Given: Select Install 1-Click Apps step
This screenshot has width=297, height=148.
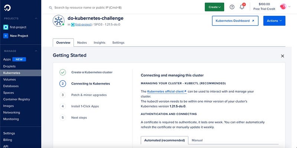Looking at the screenshot, I should 85,106.
